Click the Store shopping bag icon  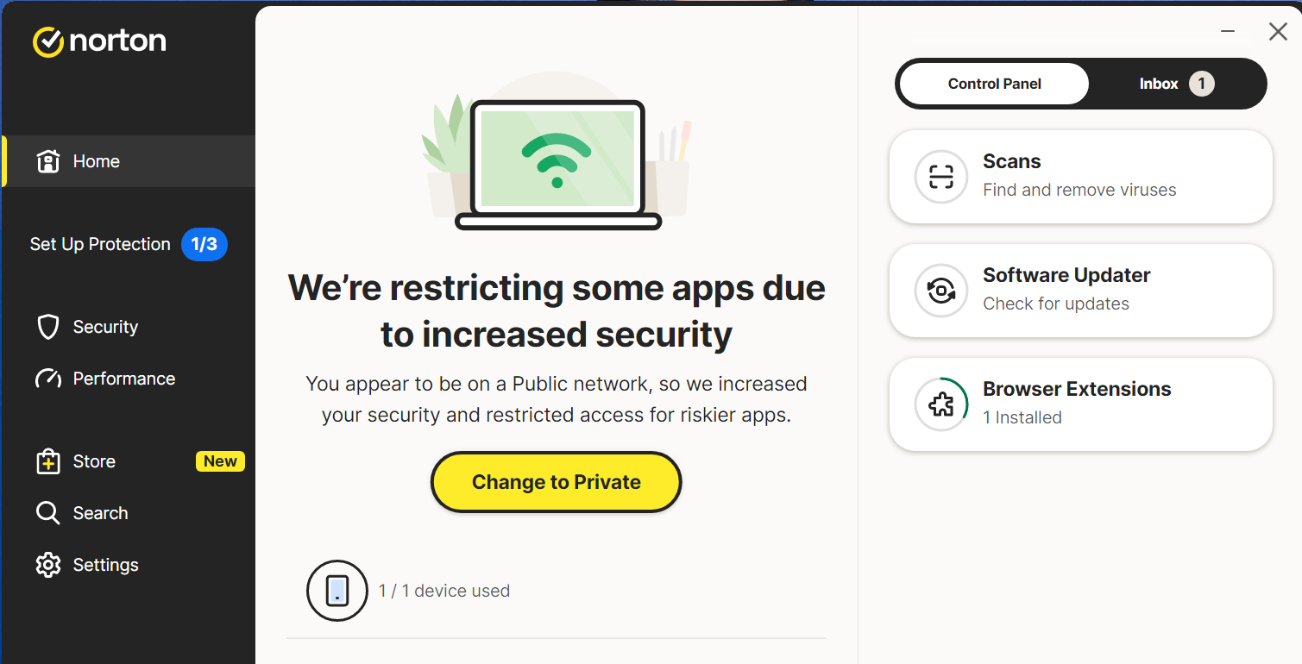48,461
